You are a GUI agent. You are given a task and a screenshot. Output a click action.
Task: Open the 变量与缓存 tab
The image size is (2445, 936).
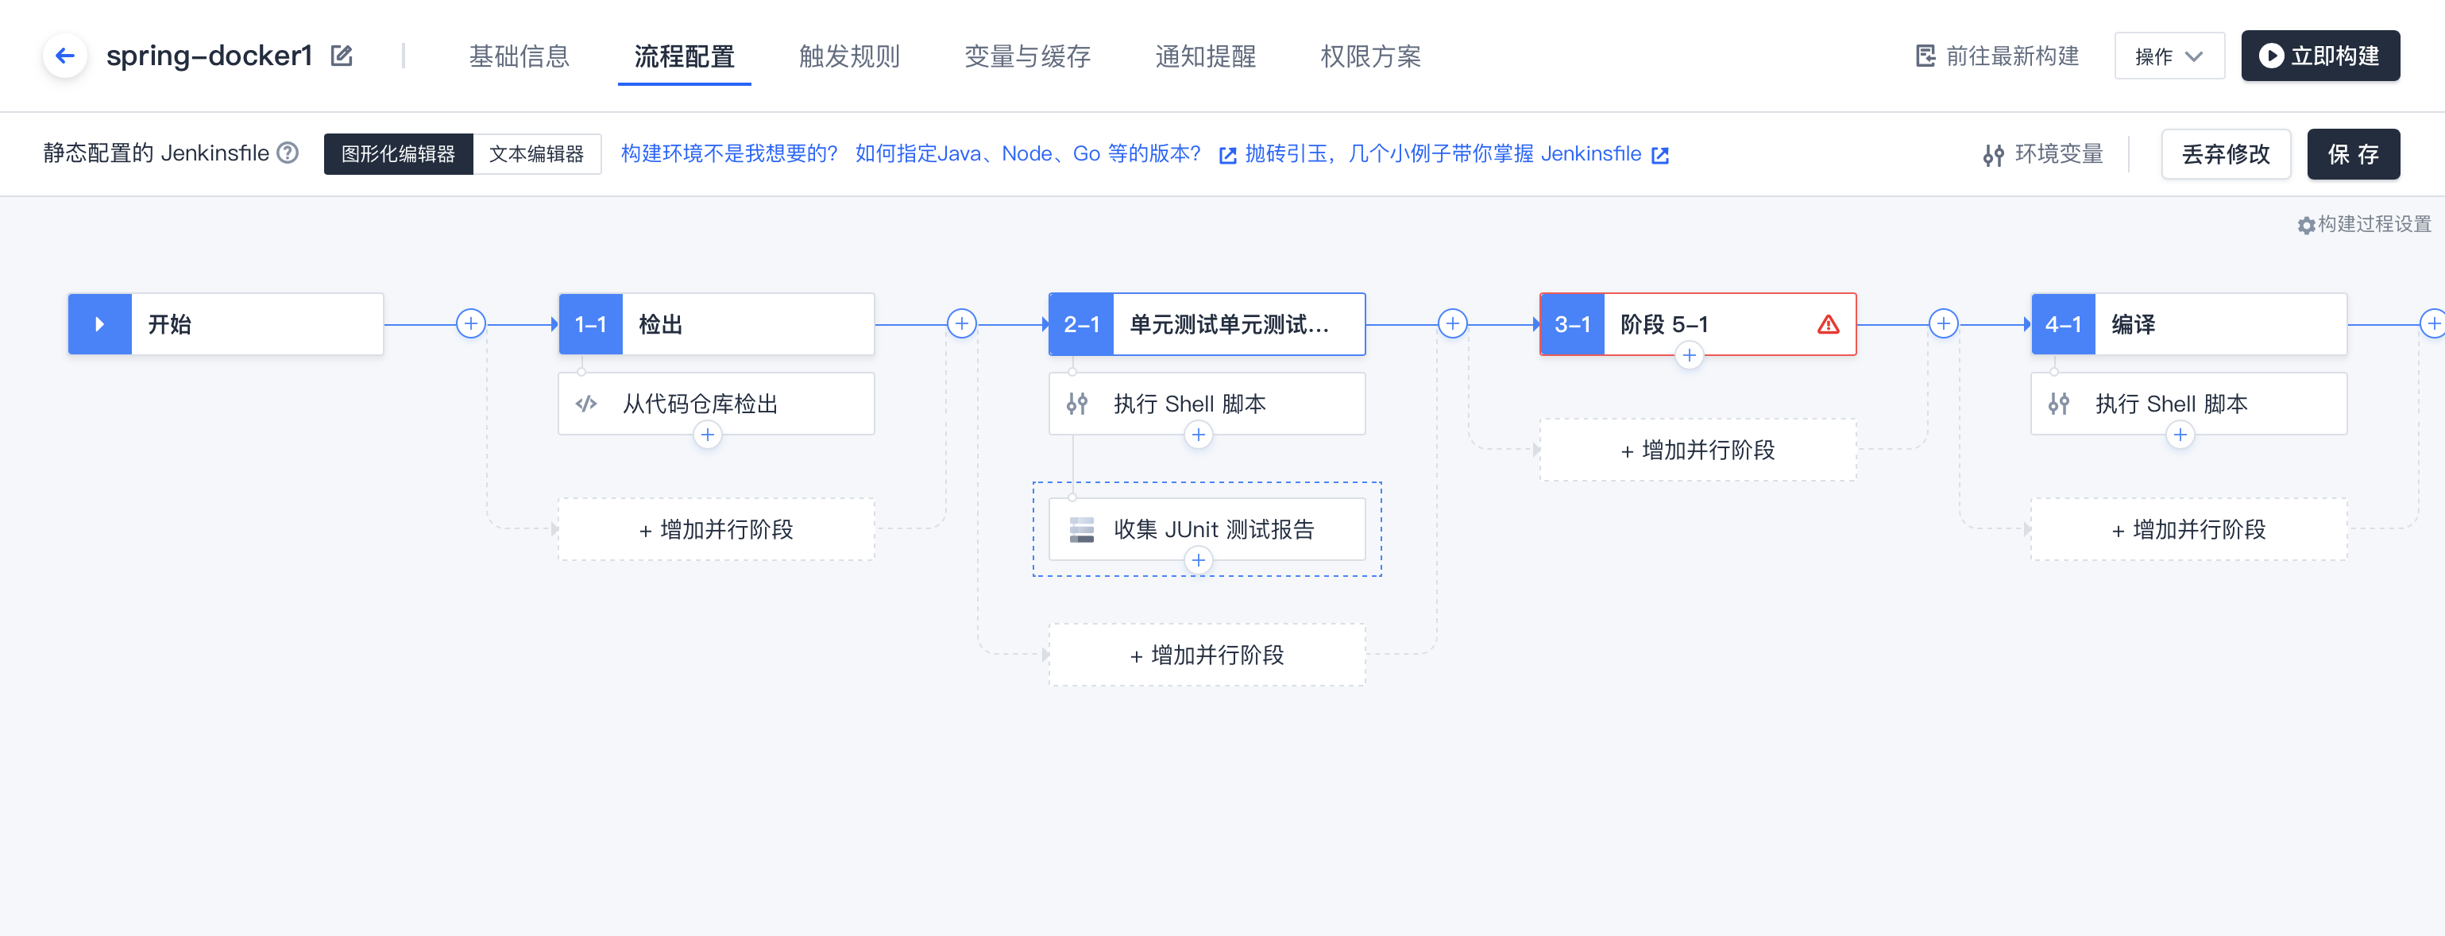(x=1026, y=57)
